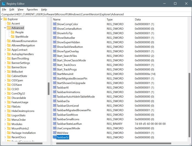
Task: Select the LogonStats key
Action: click(x=18, y=115)
